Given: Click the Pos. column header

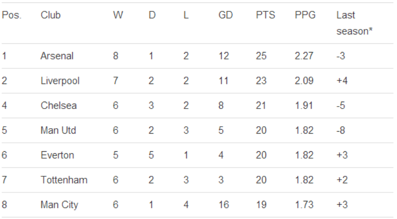Looking at the screenshot, I should [12, 15].
